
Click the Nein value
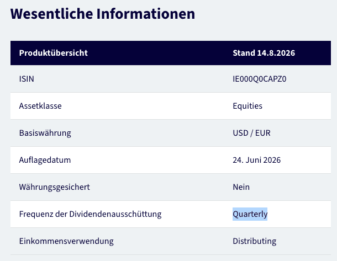241,187
